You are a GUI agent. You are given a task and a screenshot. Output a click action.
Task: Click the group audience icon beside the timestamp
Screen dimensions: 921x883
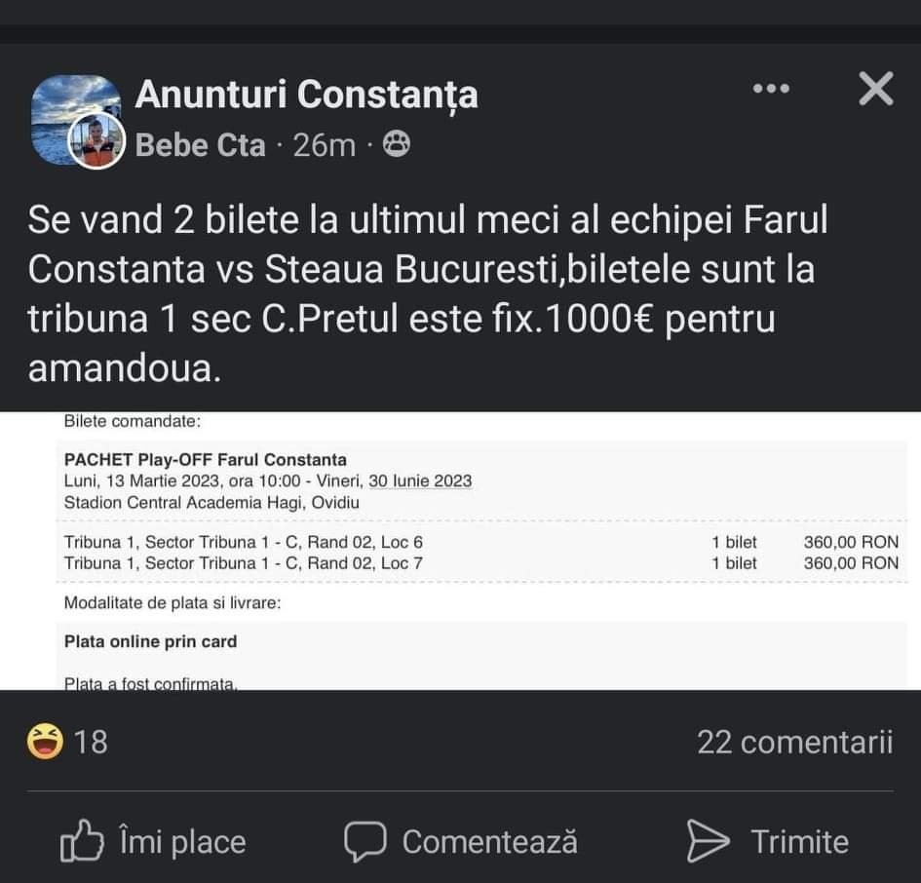(x=396, y=144)
